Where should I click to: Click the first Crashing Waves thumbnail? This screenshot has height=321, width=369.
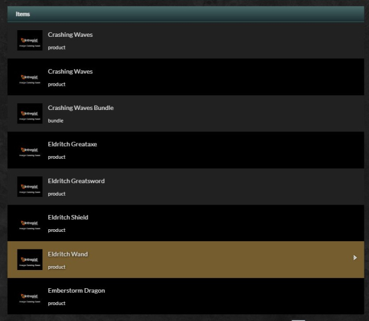pyautogui.click(x=30, y=40)
